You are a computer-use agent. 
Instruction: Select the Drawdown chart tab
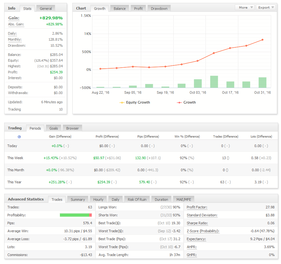[x=159, y=8]
